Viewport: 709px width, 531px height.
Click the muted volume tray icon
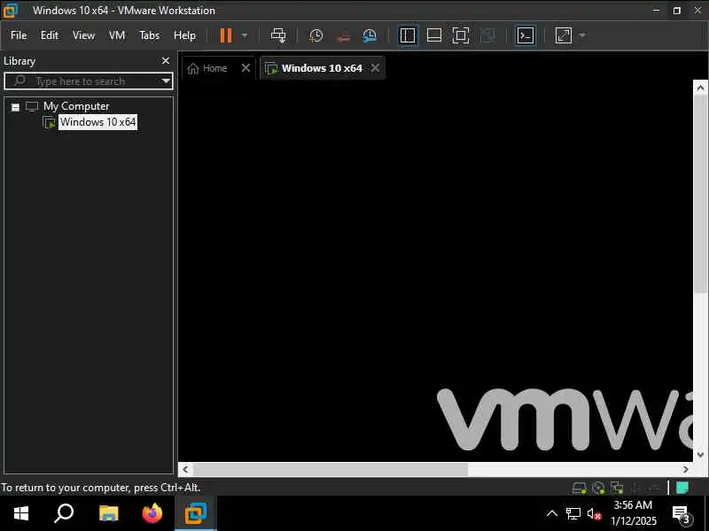[x=594, y=514]
